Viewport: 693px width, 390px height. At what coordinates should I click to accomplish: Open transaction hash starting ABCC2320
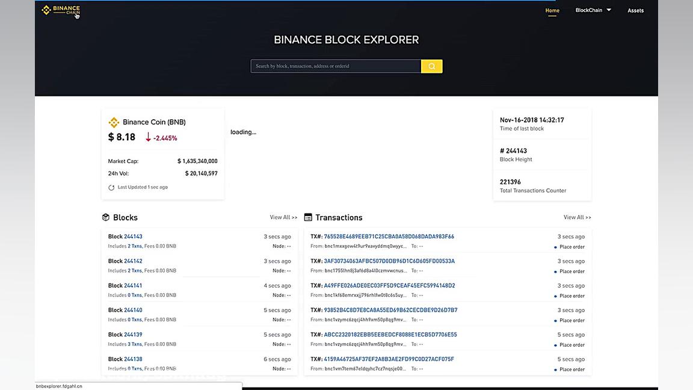pyautogui.click(x=390, y=335)
